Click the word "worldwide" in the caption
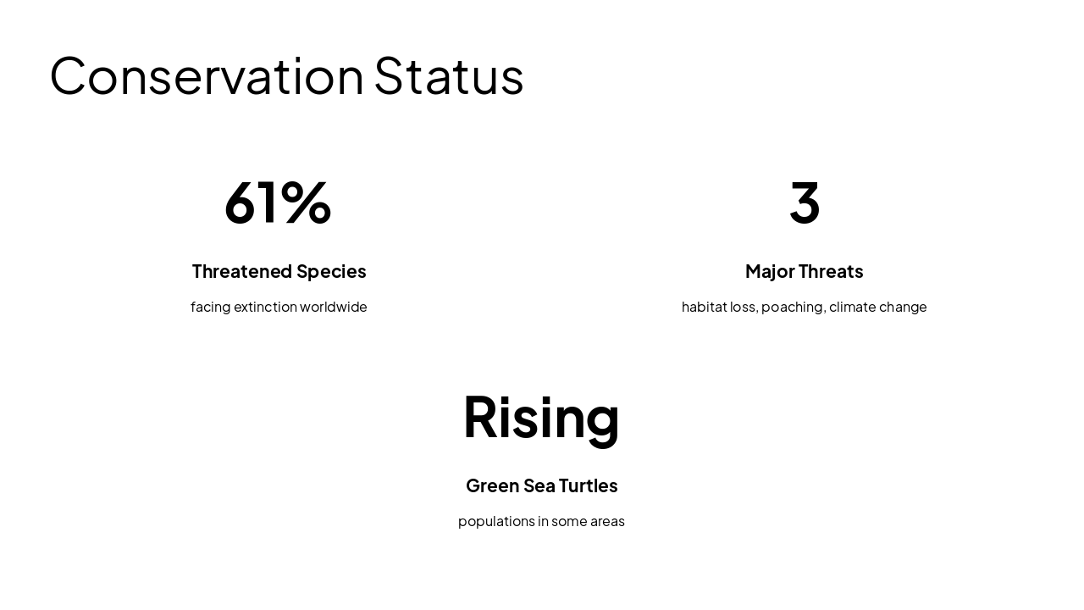The image size is (1084, 610). 334,307
